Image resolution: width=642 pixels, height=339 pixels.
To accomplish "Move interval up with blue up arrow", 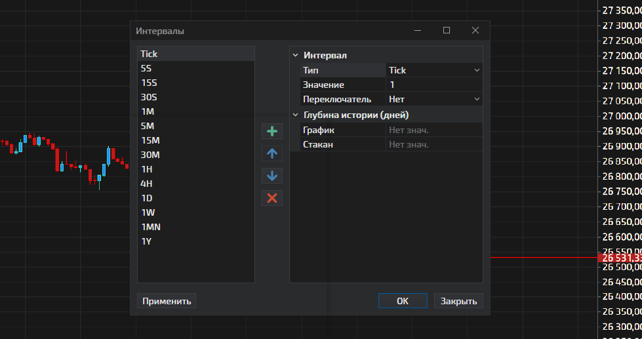I will [272, 154].
